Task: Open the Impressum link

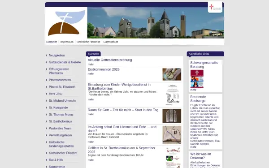Action: (67, 42)
